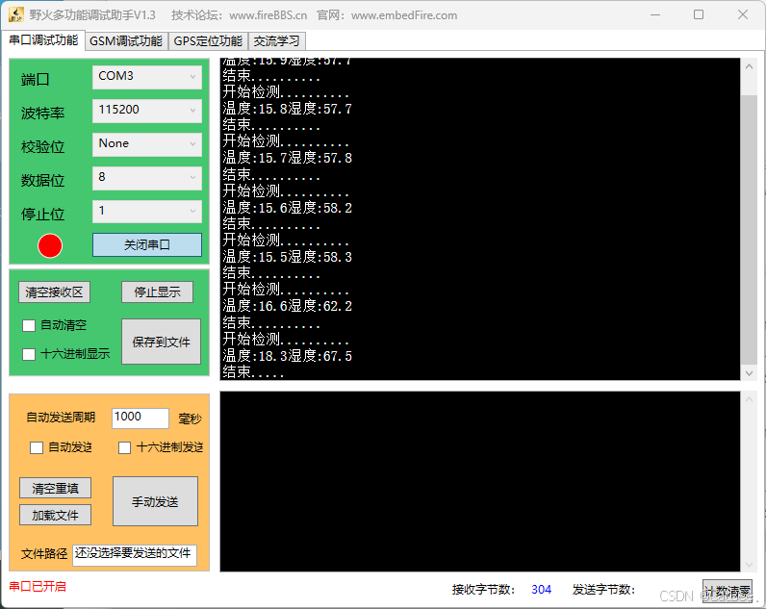Click the receive area scrollbar down arrow
766x609 pixels.
click(x=749, y=373)
